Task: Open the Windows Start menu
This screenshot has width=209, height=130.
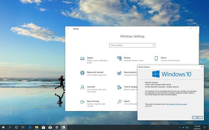Action: click(x=3, y=127)
